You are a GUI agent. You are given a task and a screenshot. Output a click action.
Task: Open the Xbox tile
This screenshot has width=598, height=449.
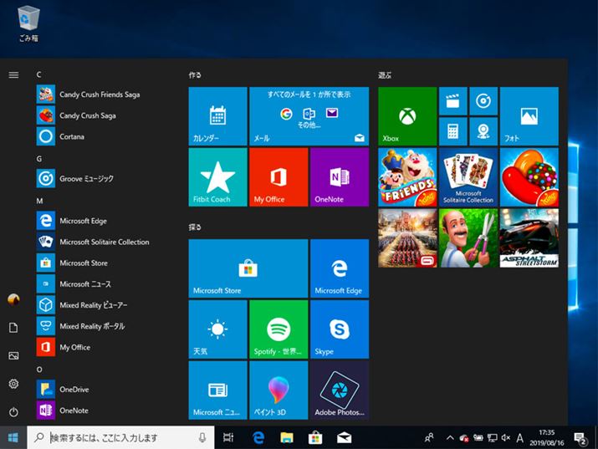(x=406, y=116)
